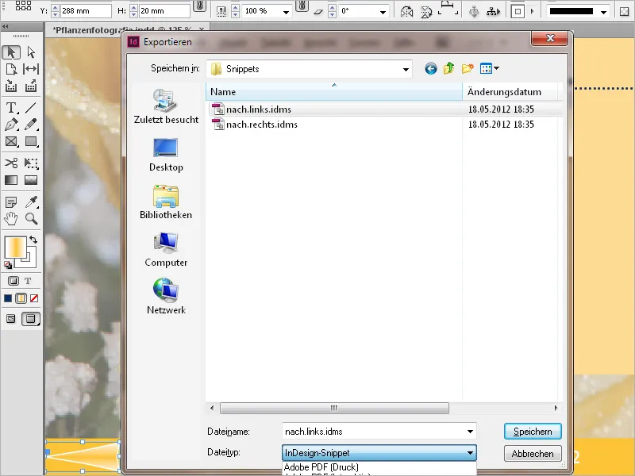Screen dimensions: 635x476
Task: Switch to the Pflanzenfotografie.indd document tab
Action: [x=124, y=29]
